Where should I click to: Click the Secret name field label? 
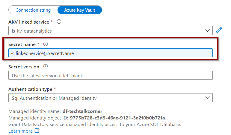pyautogui.click(x=22, y=45)
